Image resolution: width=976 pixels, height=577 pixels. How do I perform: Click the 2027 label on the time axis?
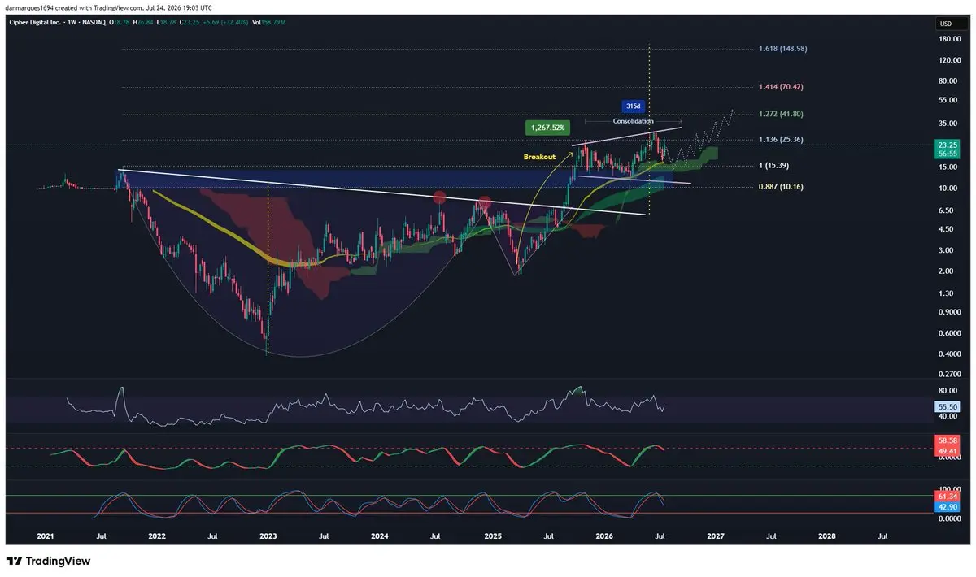click(715, 536)
